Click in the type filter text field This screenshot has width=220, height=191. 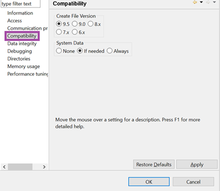pyautogui.click(x=20, y=4)
